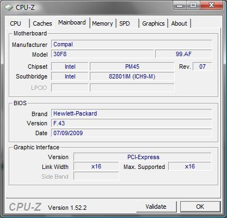
Task: Open the Graphics tab
Action: (x=154, y=23)
